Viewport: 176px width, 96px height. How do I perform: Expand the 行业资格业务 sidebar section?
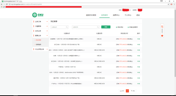tap(41, 49)
